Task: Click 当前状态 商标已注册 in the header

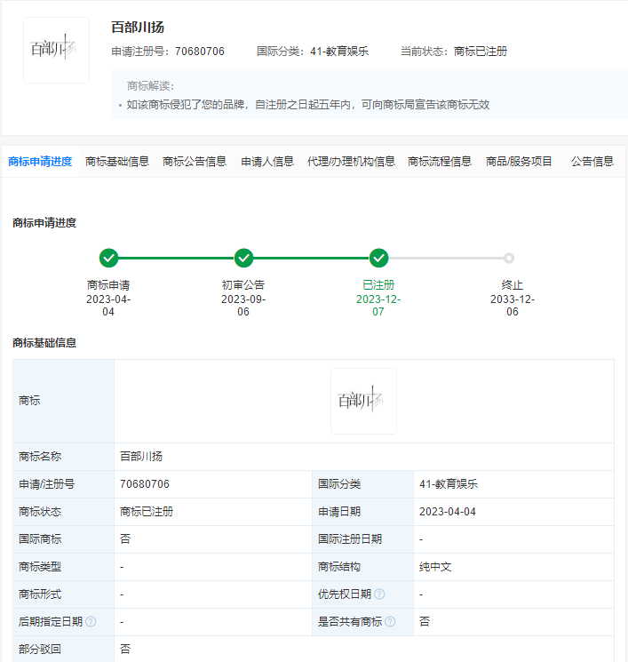Action: [x=454, y=52]
